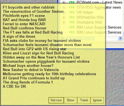Click headline 'F1 boycotts and other rubbish'
124x106 pixels.
[x=29, y=7]
